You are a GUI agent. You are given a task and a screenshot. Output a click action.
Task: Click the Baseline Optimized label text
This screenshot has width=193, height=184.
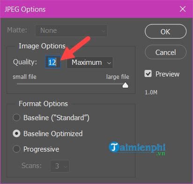pos(53,134)
